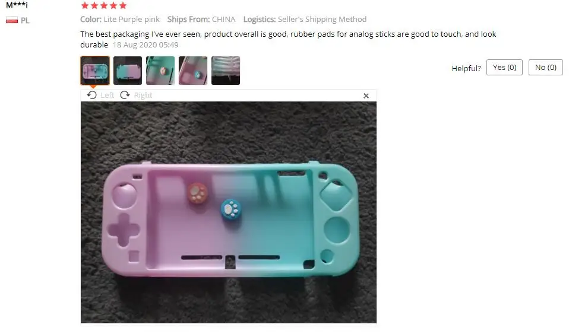Rotate the photo left with the counterclockwise icon
This screenshot has height=334, width=569.
(92, 95)
